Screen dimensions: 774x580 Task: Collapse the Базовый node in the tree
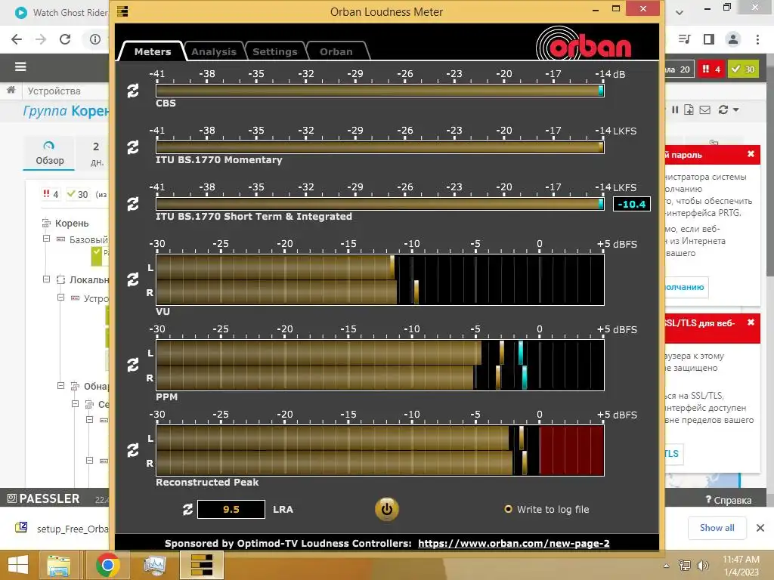(46, 239)
